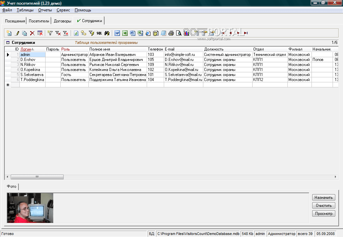Click the red X delete record icon
This screenshot has width=343, height=237.
(x=32, y=33)
